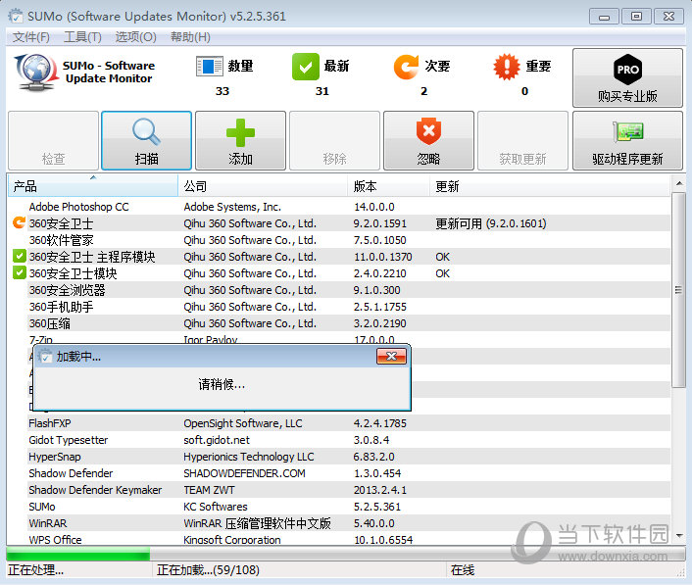Click the window resize grip
692x585 pixels.
[x=680, y=572]
